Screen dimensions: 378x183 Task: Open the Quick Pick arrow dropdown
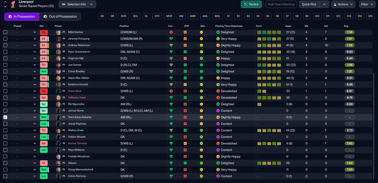coord(324,4)
